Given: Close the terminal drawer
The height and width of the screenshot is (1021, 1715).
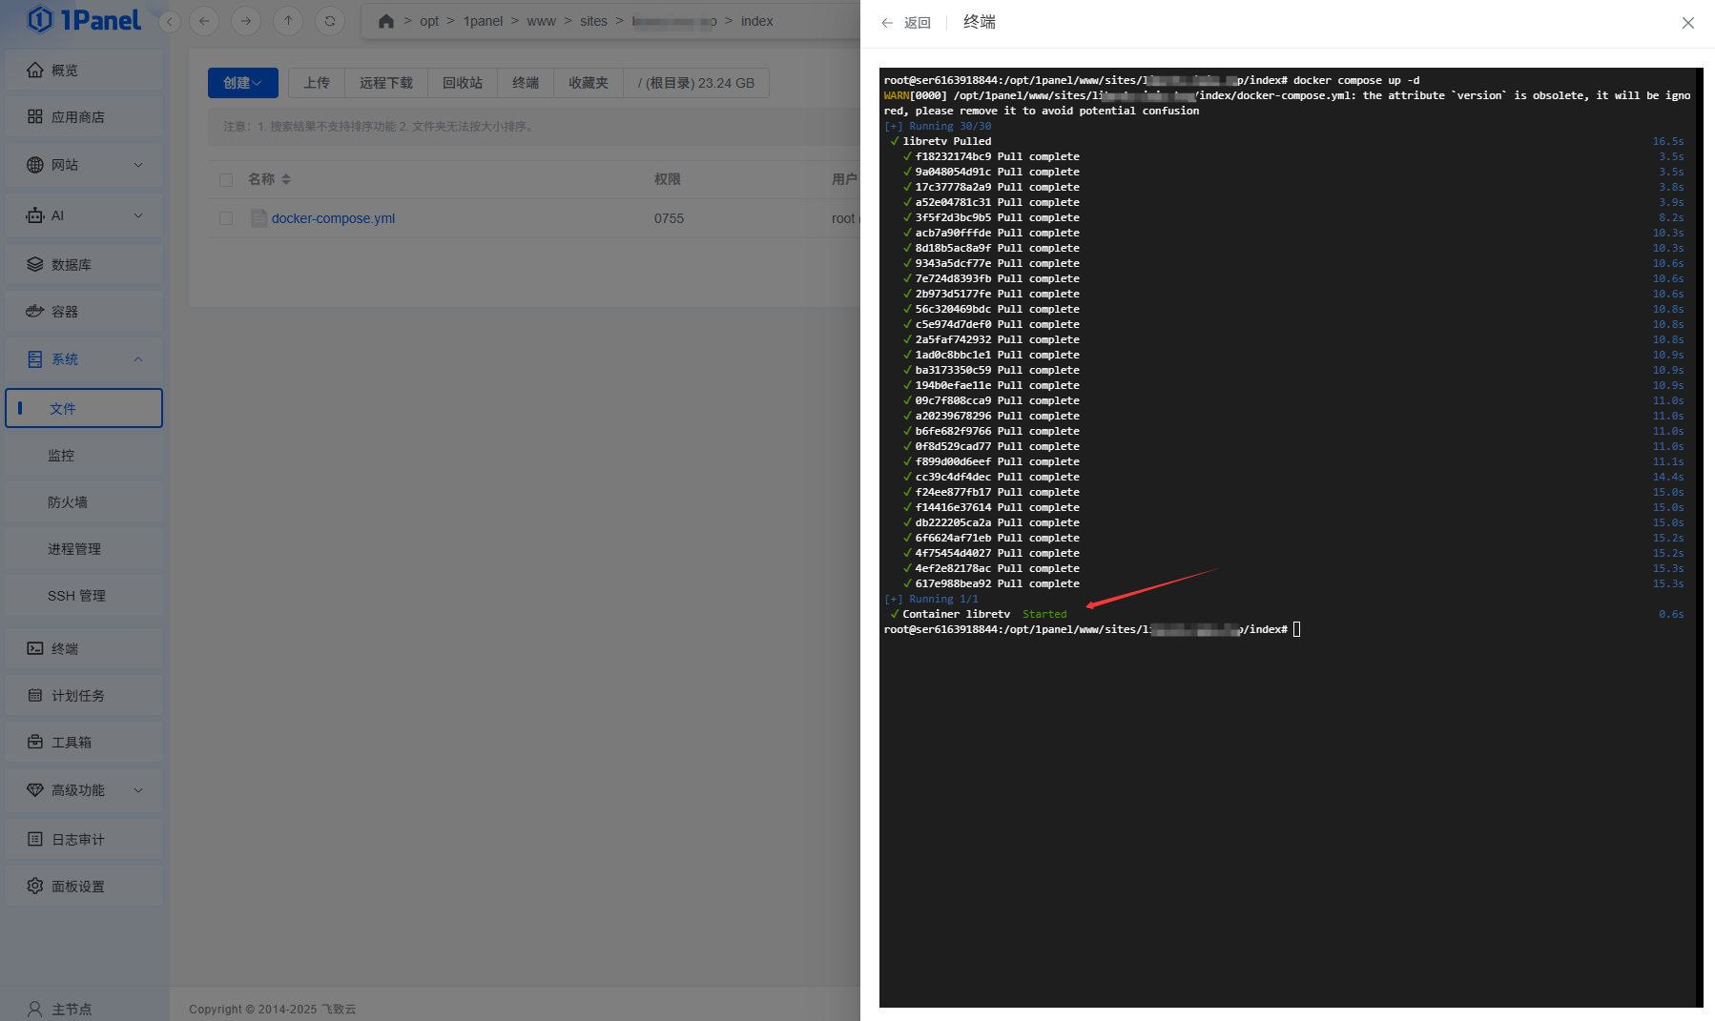Looking at the screenshot, I should [x=1688, y=23].
